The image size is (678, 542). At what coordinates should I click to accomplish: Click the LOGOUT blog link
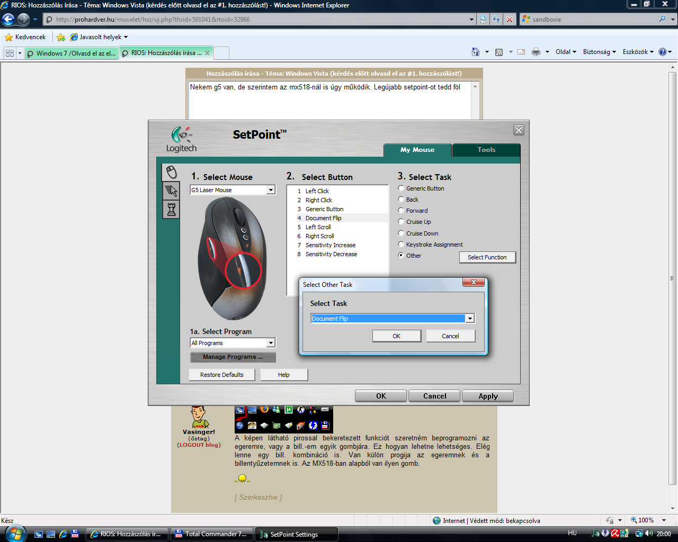(x=199, y=445)
